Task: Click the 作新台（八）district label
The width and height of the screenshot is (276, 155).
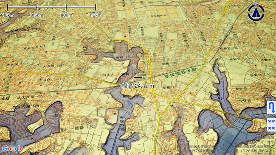Action: click(261, 75)
